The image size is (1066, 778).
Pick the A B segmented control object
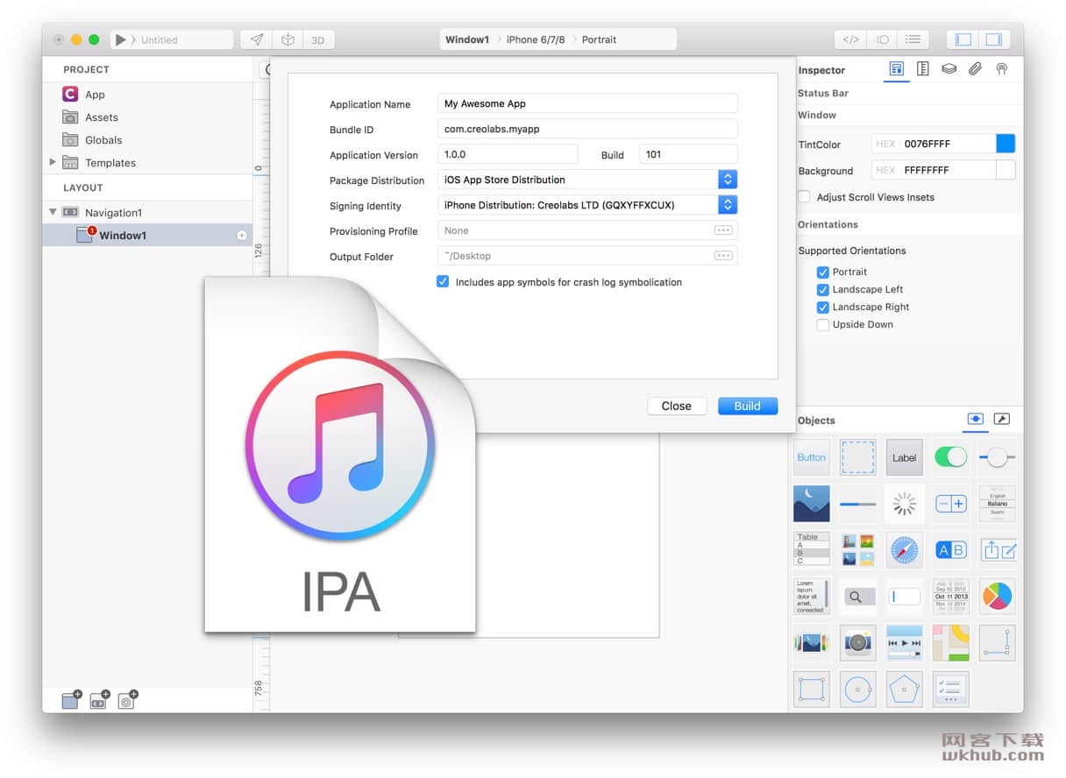point(951,549)
